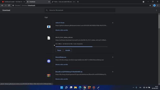
Task: Go back to previous page
Action: click(x=2, y=5)
